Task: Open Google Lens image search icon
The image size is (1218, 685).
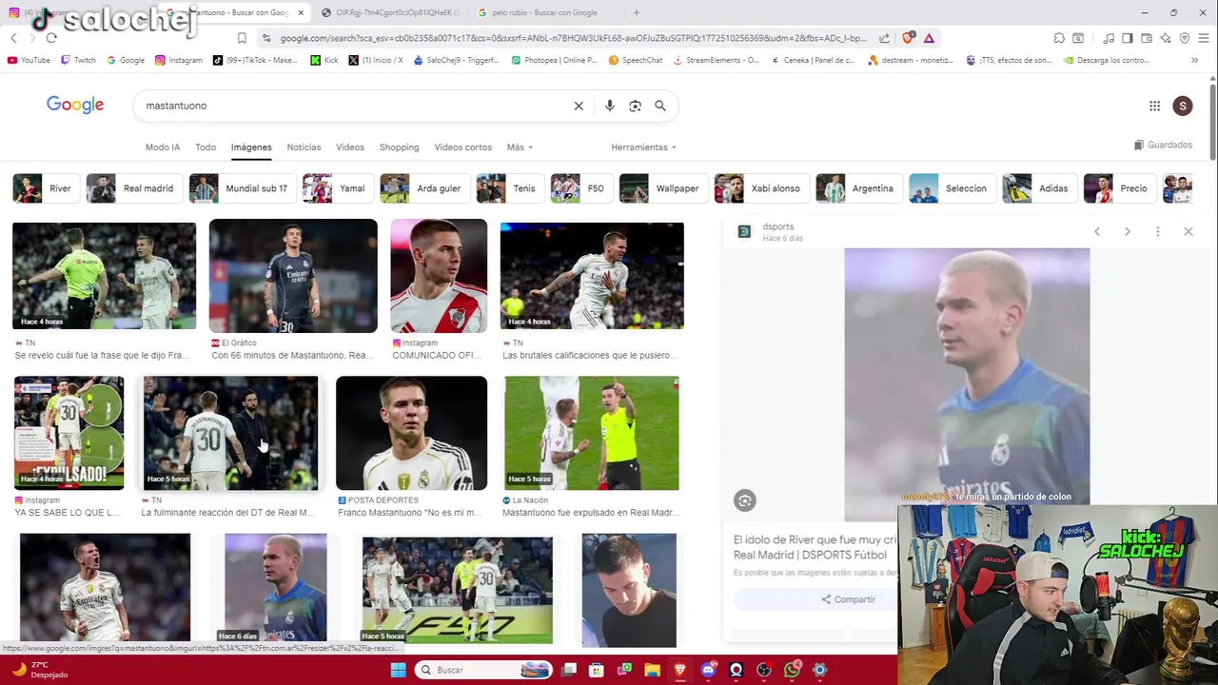Action: point(635,106)
